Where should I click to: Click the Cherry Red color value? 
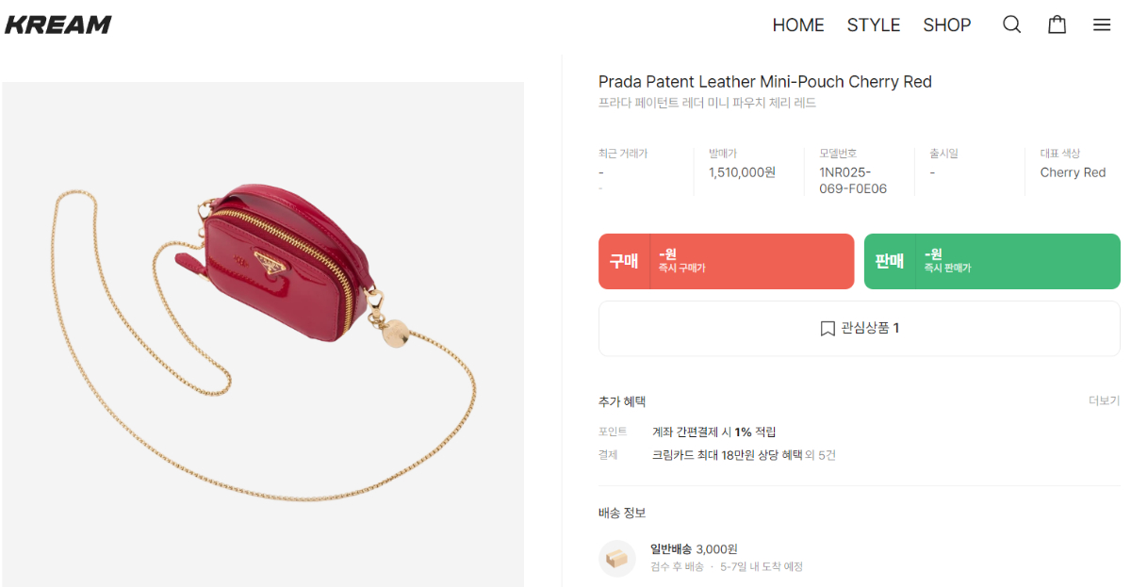[1073, 172]
